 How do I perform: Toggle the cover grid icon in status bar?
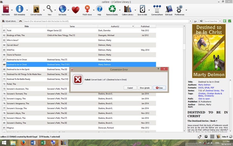tap(212, 137)
